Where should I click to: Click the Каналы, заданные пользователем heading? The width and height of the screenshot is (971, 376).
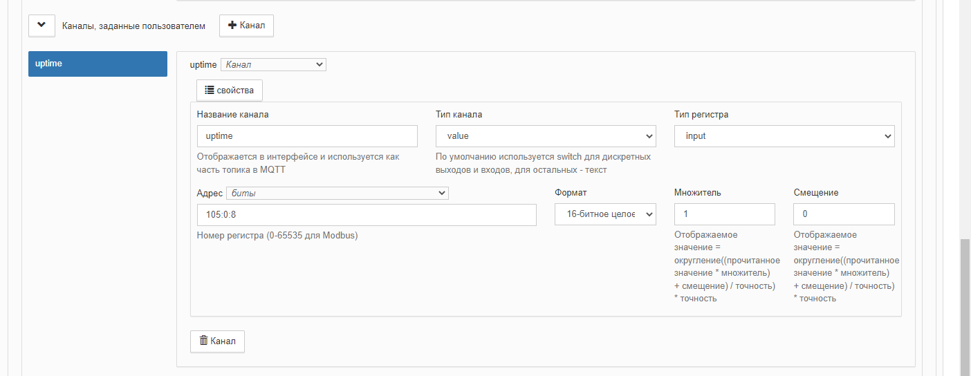[x=133, y=26]
